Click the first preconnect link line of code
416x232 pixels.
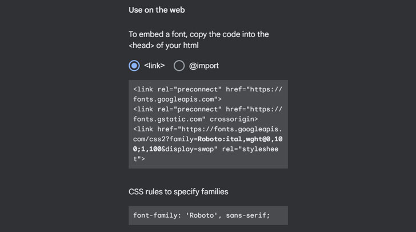tap(207, 89)
